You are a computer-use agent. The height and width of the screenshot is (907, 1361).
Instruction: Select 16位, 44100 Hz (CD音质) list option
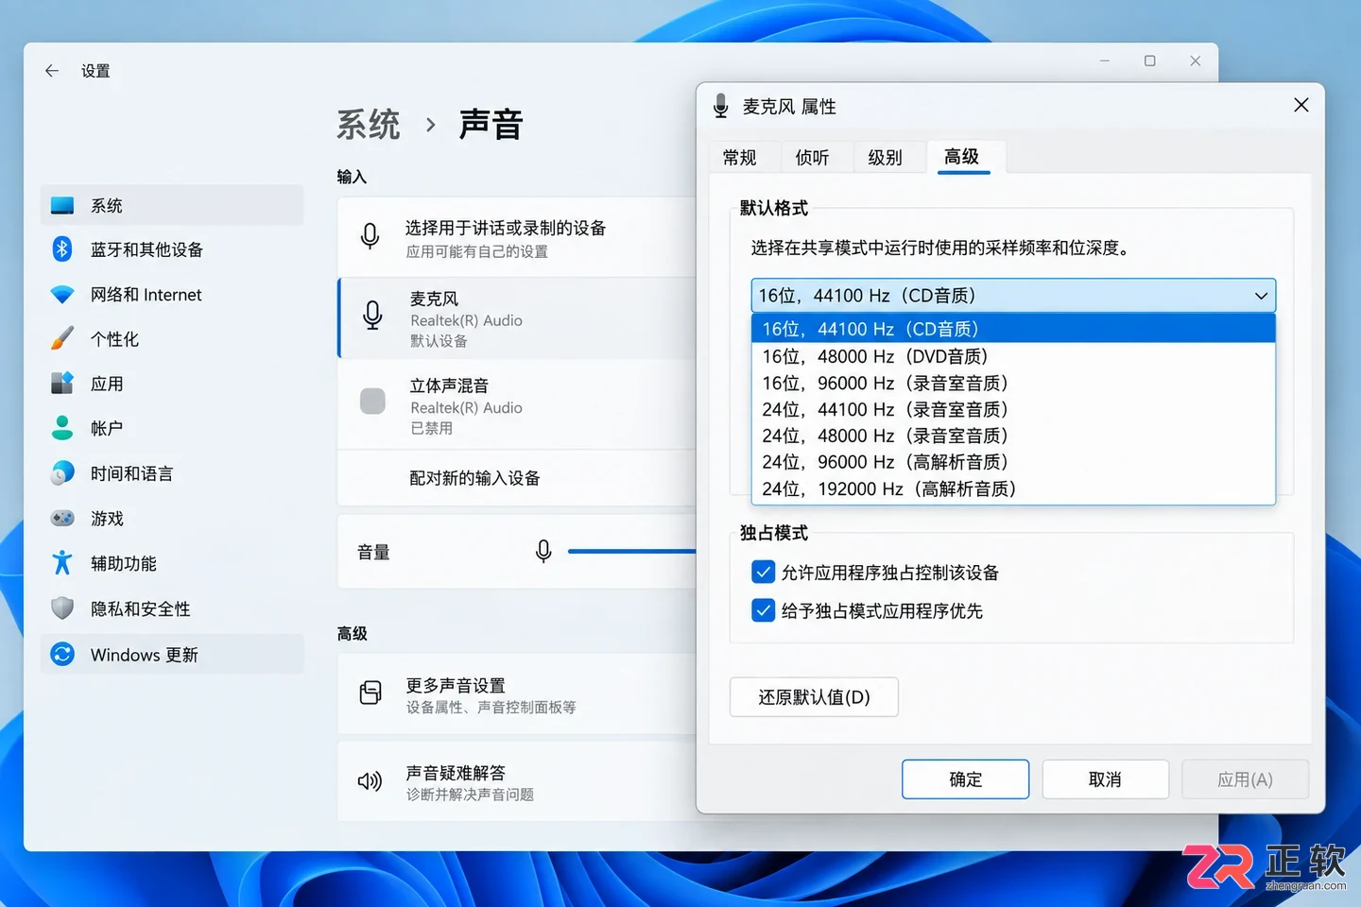coord(1013,329)
